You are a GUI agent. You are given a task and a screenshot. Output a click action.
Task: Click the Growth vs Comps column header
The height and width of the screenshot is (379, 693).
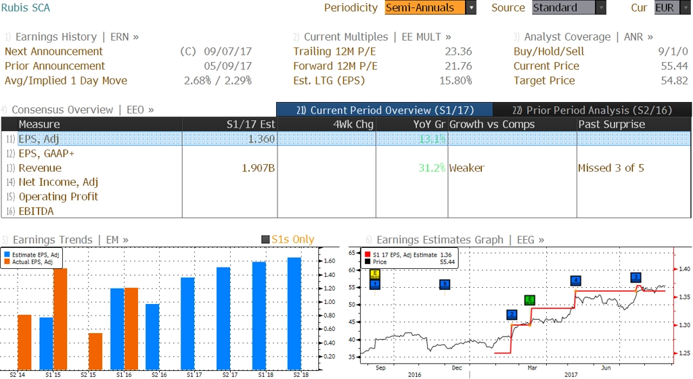512,124
